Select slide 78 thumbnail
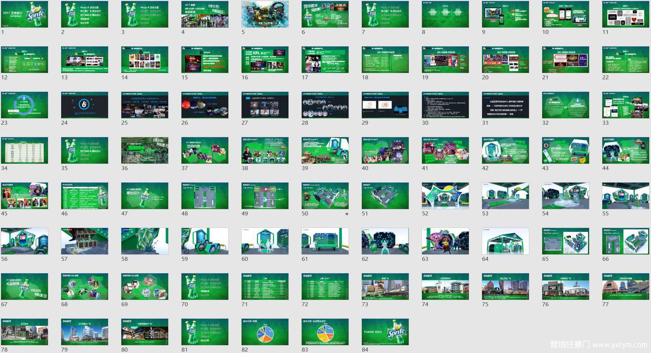651x353 pixels. (x=24, y=332)
